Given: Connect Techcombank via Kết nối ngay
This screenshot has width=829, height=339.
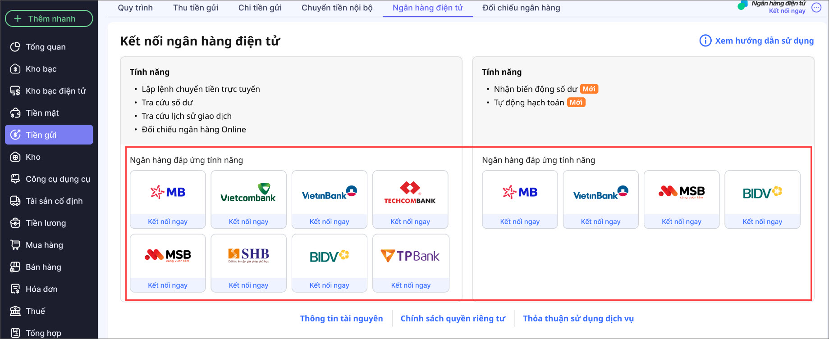Looking at the screenshot, I should [410, 221].
